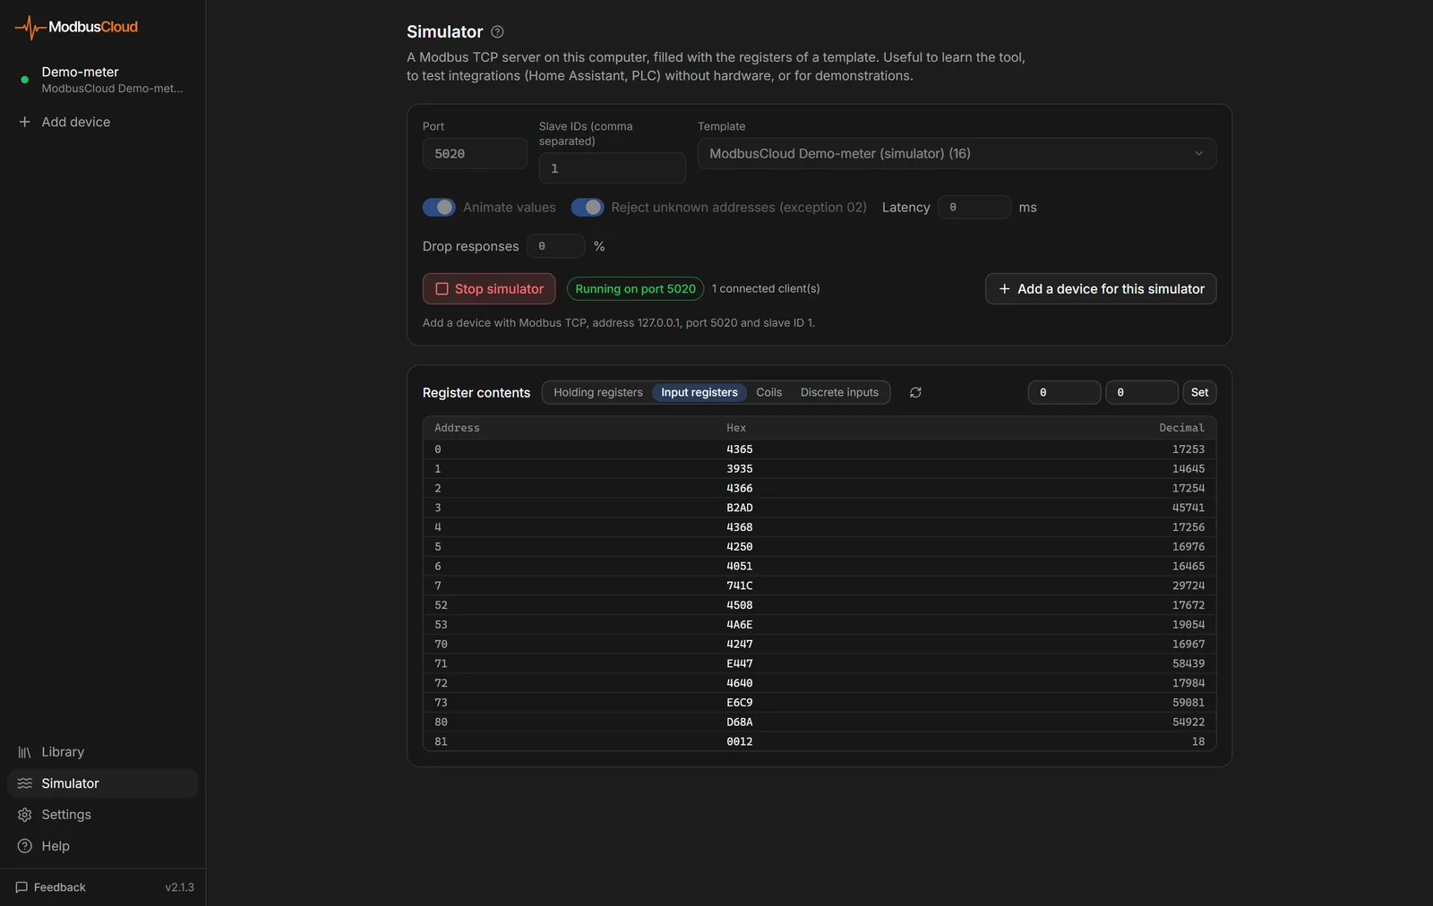Viewport: 1433px width, 906px height.
Task: Click the Set button
Action: [x=1199, y=392]
